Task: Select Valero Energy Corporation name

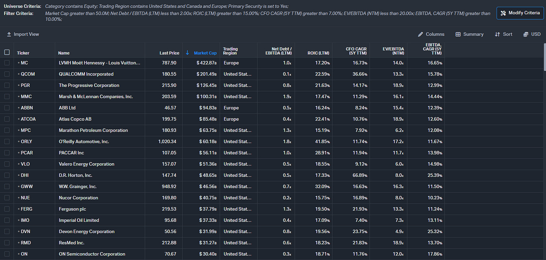Action: [x=87, y=164]
